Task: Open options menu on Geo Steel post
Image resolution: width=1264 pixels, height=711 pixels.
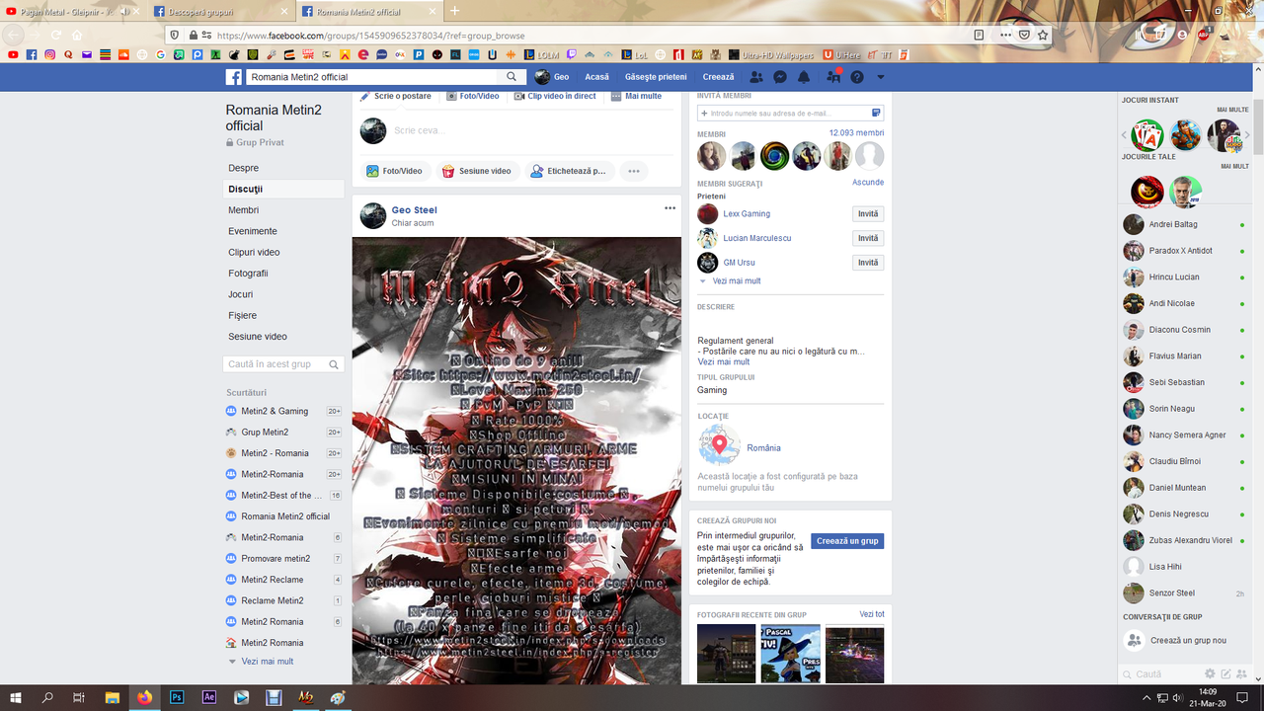Action: 670,208
